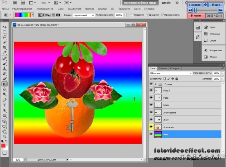Select the Dodge tool
226x167 pixels.
tap(5, 94)
